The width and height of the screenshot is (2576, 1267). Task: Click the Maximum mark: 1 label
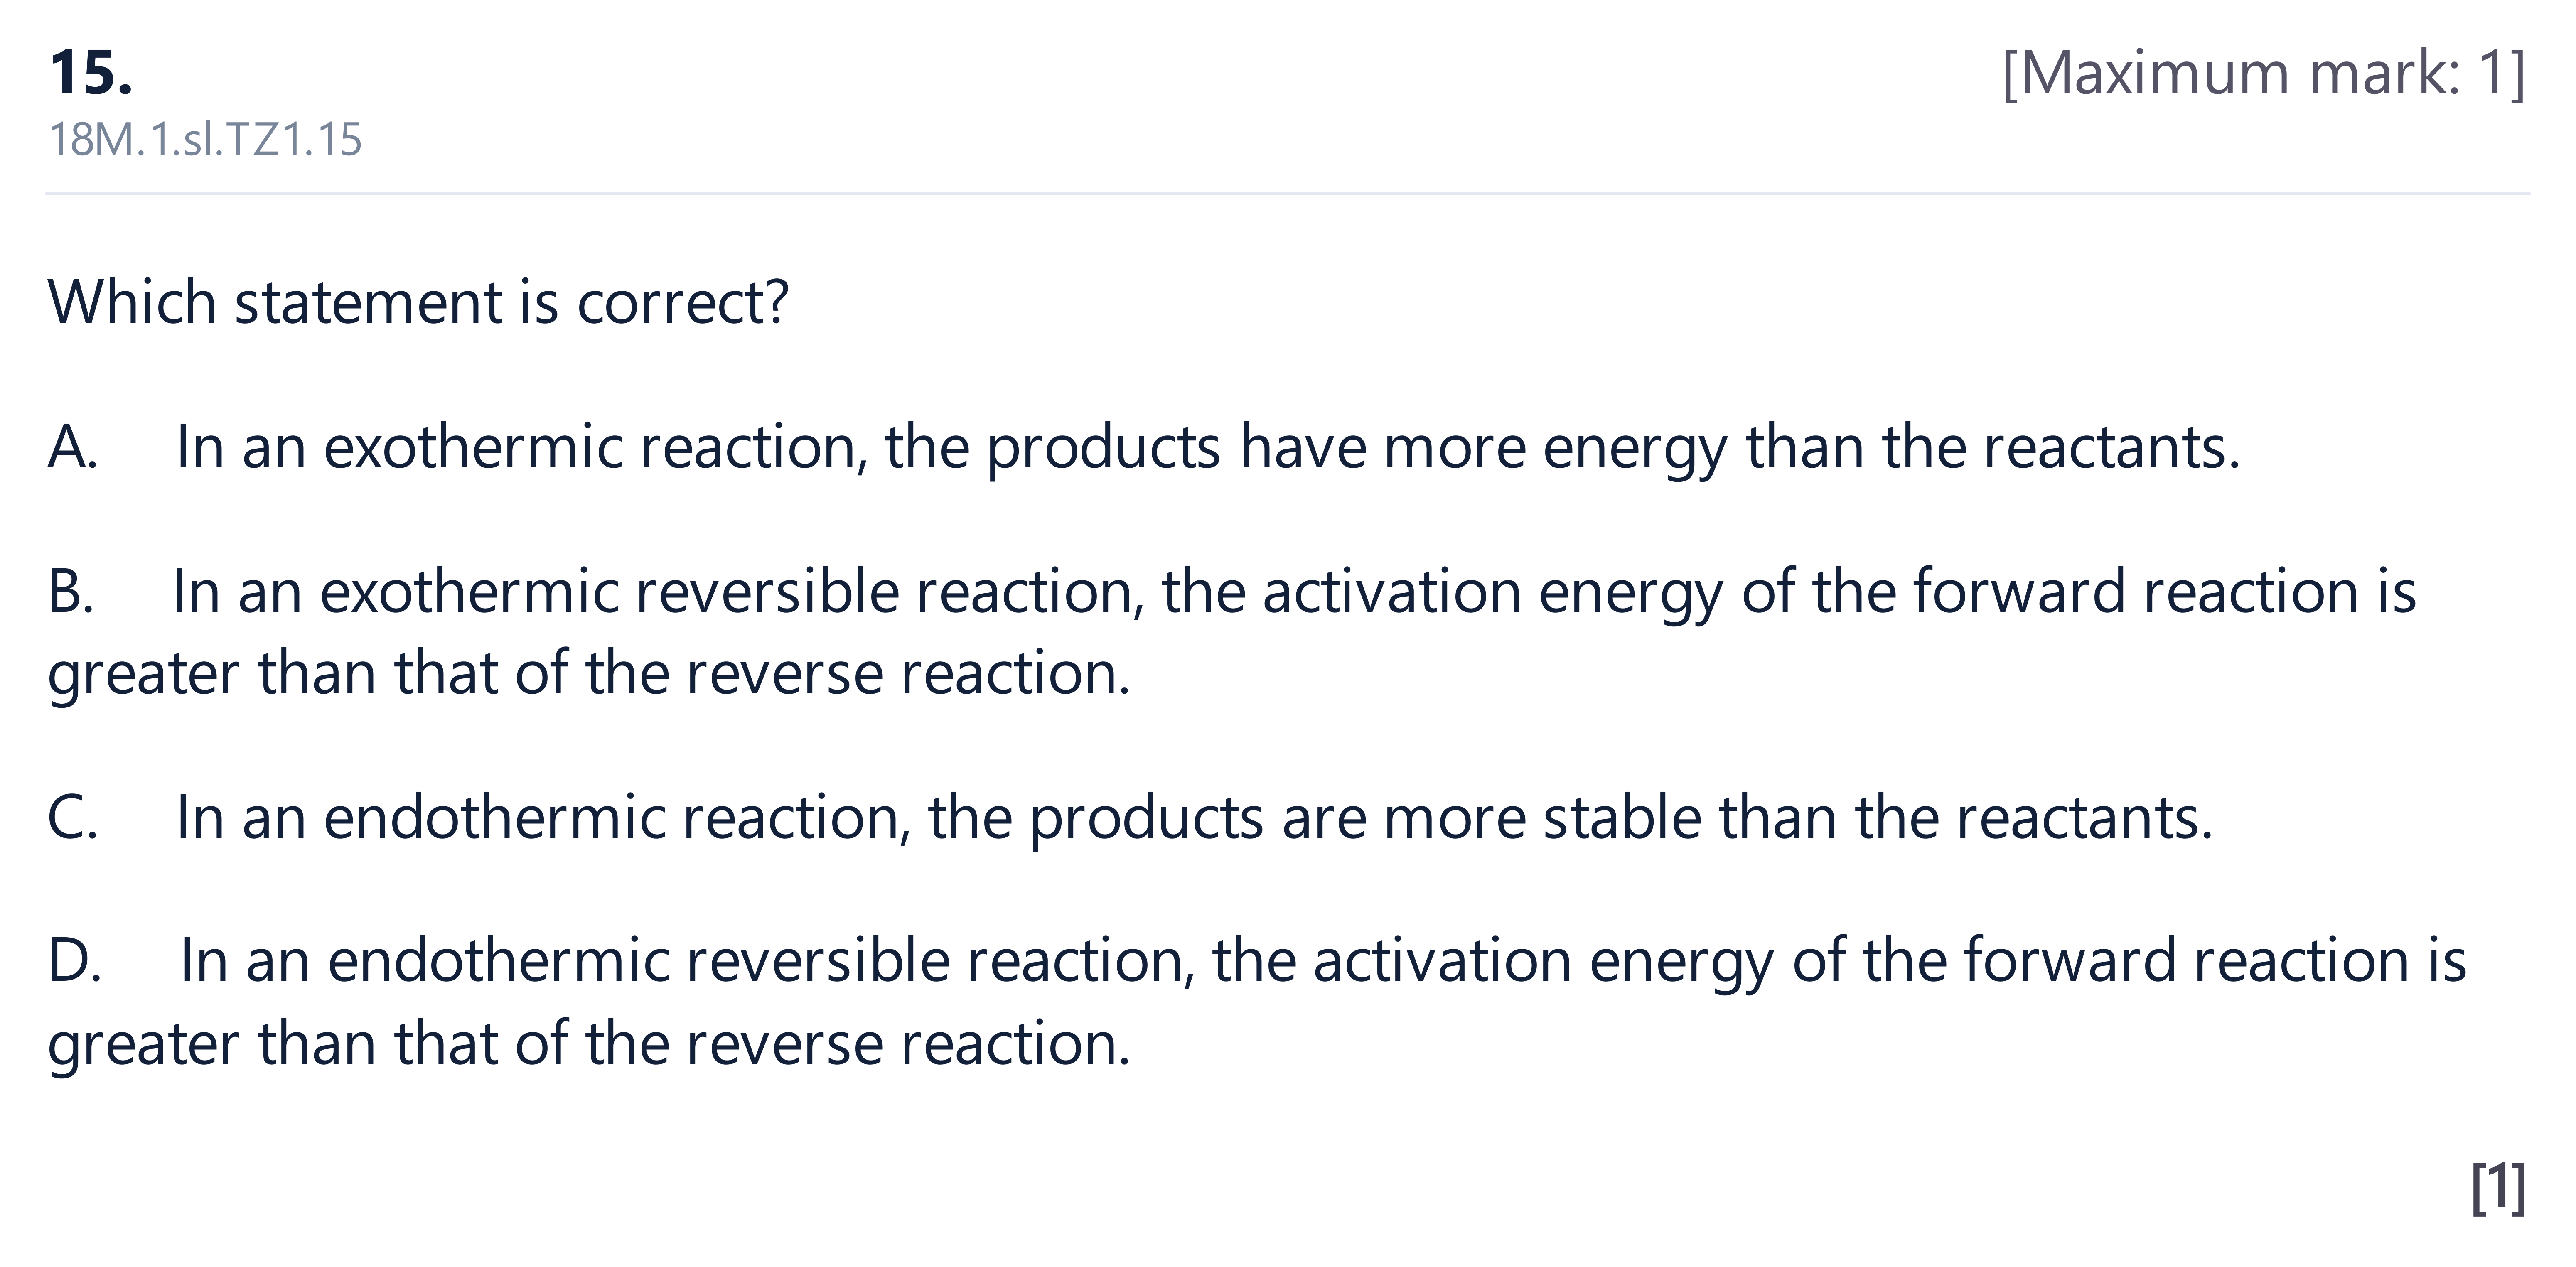click(2264, 73)
